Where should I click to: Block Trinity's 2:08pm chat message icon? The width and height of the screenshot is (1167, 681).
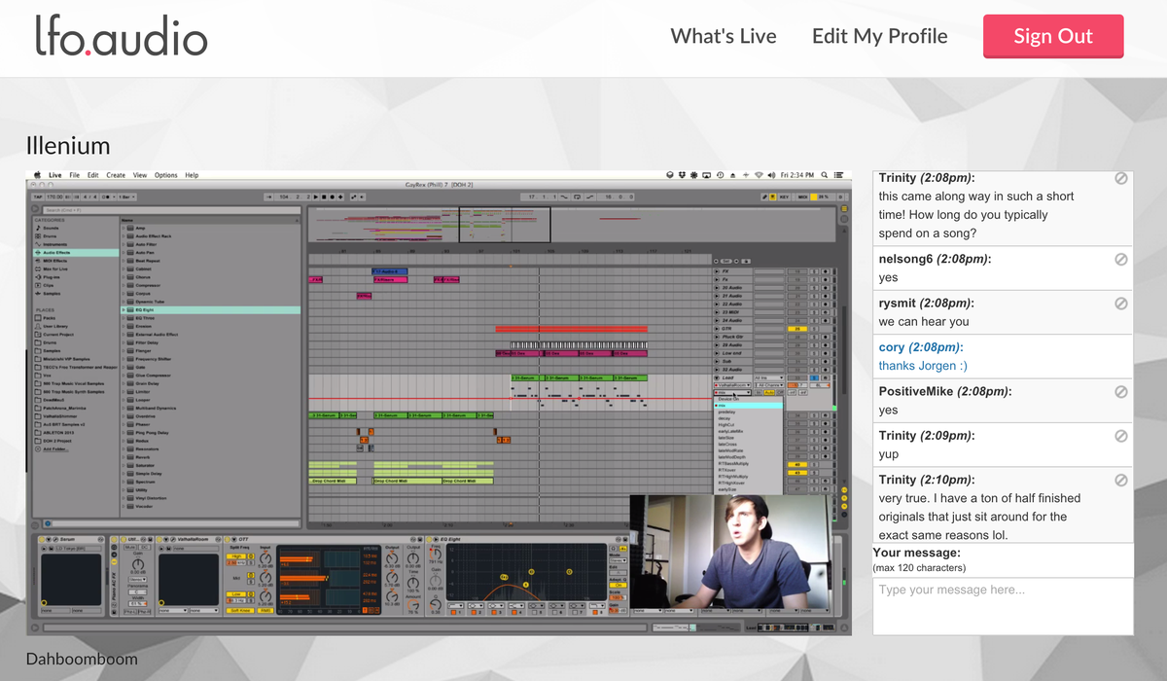pos(1120,179)
